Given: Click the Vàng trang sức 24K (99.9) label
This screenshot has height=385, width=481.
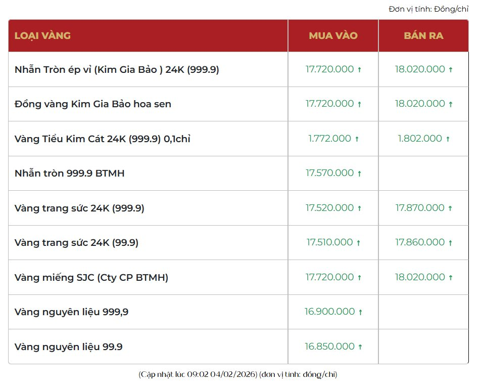Looking at the screenshot, I should point(76,243).
